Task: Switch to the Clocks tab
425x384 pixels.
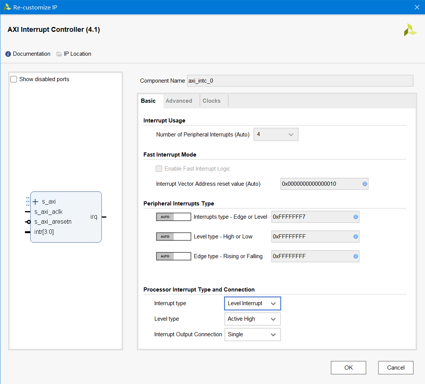Action: (212, 101)
